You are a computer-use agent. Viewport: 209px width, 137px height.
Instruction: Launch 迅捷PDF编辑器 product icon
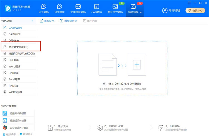pyautogui.click(x=5, y=113)
